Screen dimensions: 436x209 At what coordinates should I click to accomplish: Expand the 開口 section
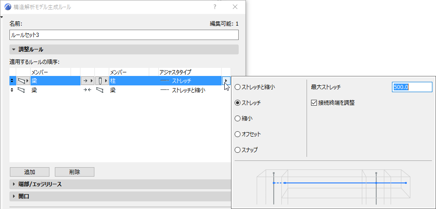[120, 196]
